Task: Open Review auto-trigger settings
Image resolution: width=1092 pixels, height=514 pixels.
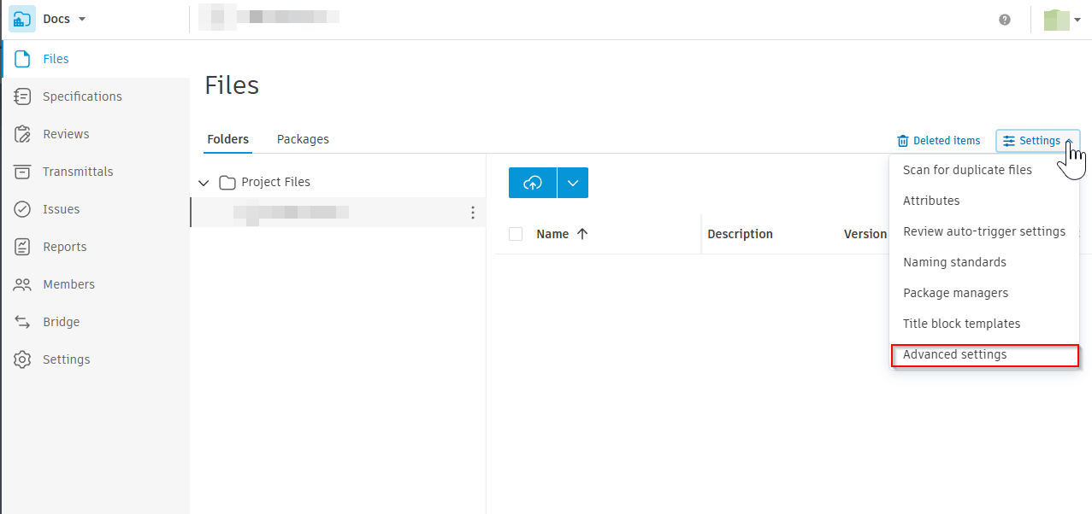Action: point(984,231)
